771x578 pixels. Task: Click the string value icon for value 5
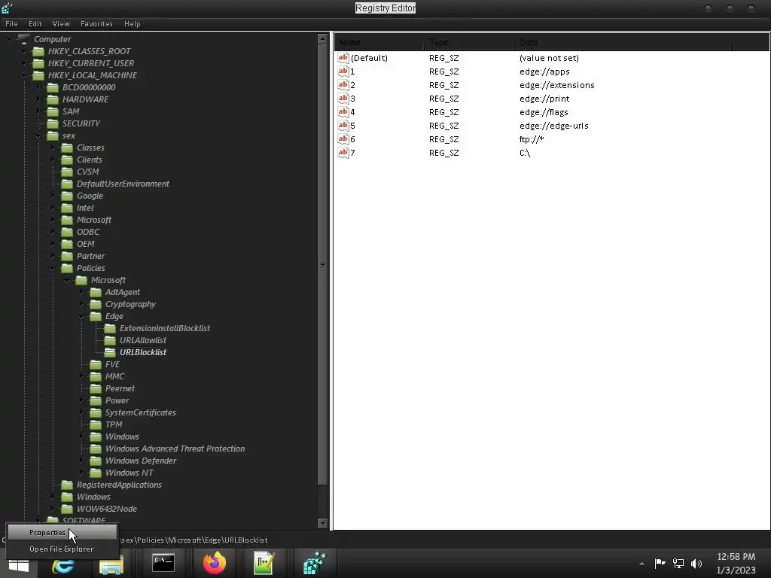pos(343,126)
